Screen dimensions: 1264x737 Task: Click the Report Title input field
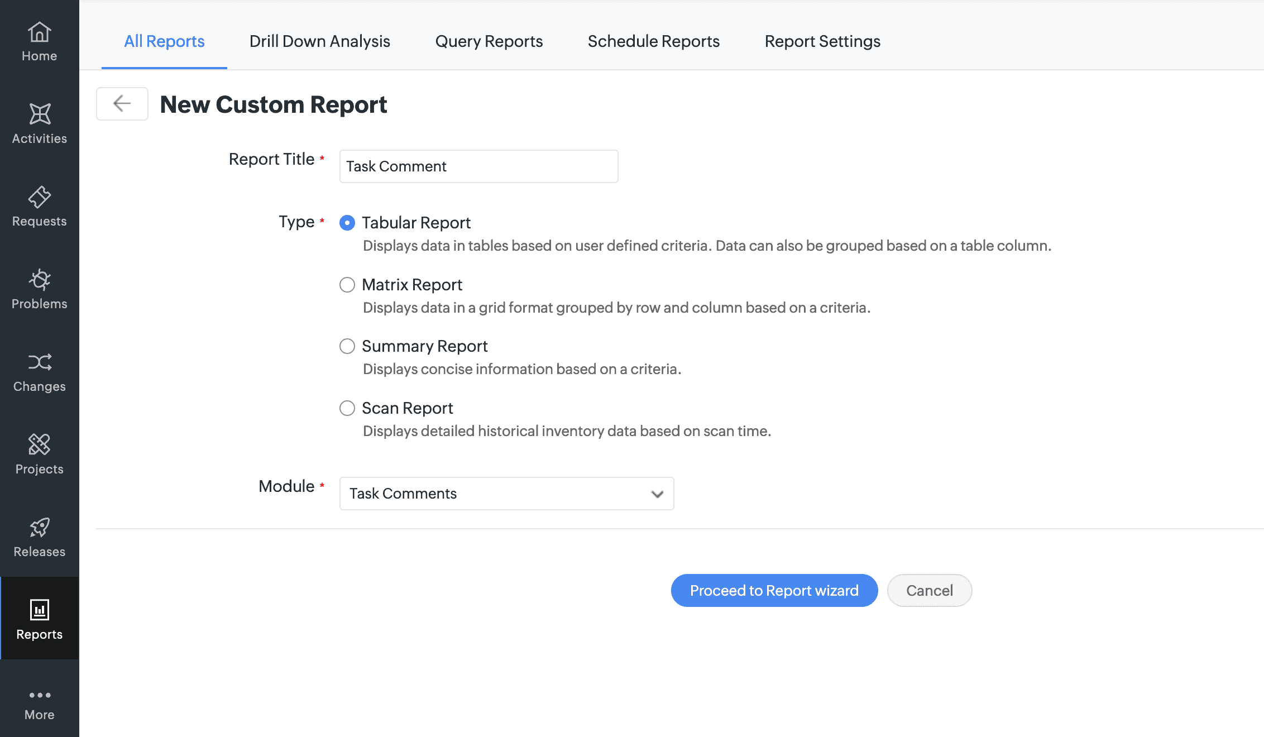478,166
